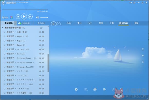Refresh the page with the circular arrow
Viewport: 149px width, 100px height.
coord(58,24)
